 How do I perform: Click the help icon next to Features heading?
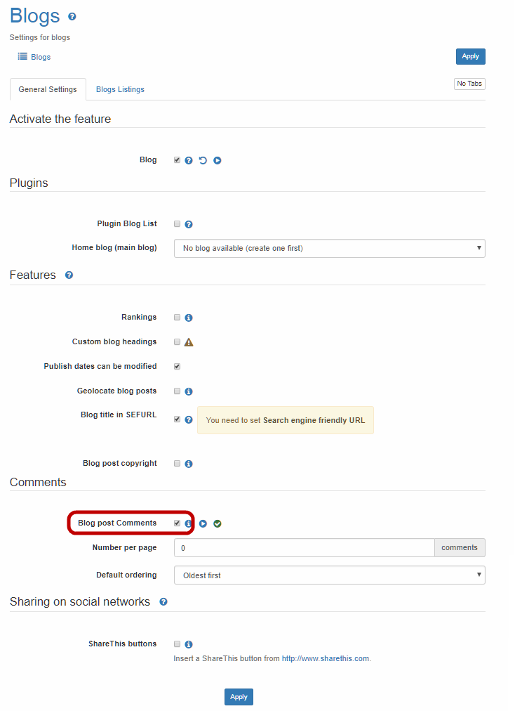(x=69, y=275)
